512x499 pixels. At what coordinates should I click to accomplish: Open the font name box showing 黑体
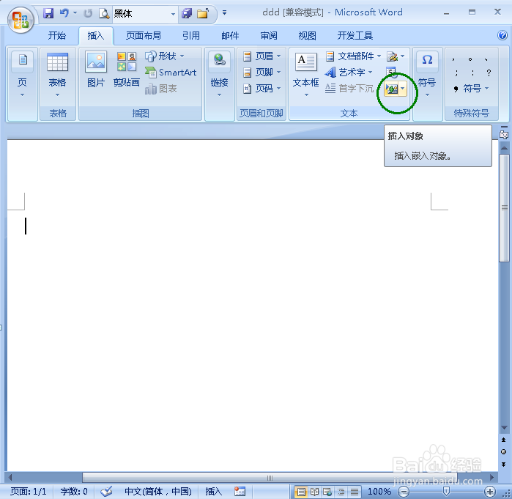145,14
